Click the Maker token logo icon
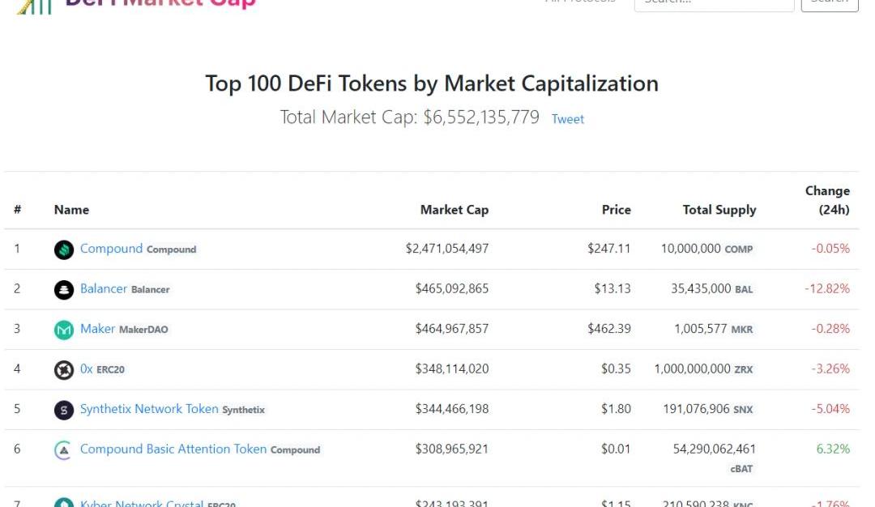875x507 pixels. click(x=64, y=330)
